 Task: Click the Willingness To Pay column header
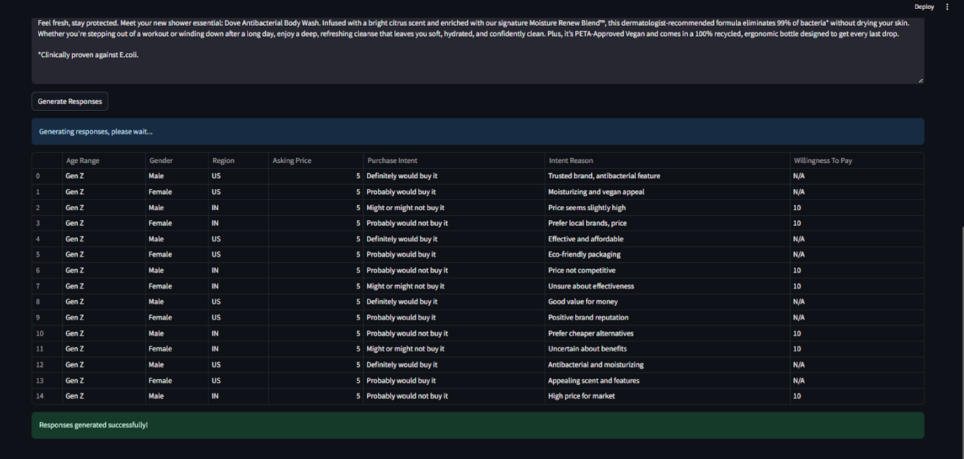coord(856,160)
